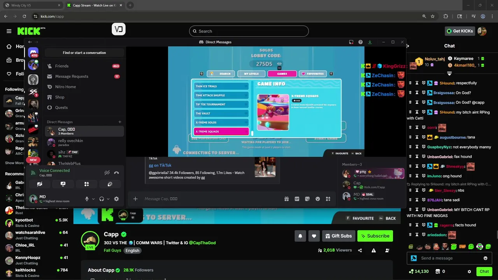Open Kick profile avatar menu
This screenshot has width=498, height=280.
coord(482,31)
